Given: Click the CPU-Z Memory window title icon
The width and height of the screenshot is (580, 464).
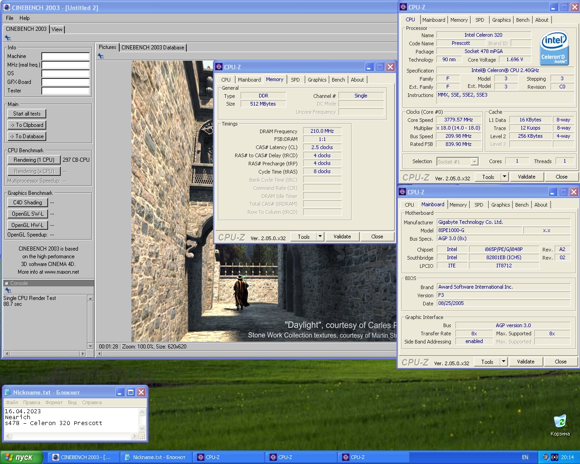Looking at the screenshot, I should (219, 67).
